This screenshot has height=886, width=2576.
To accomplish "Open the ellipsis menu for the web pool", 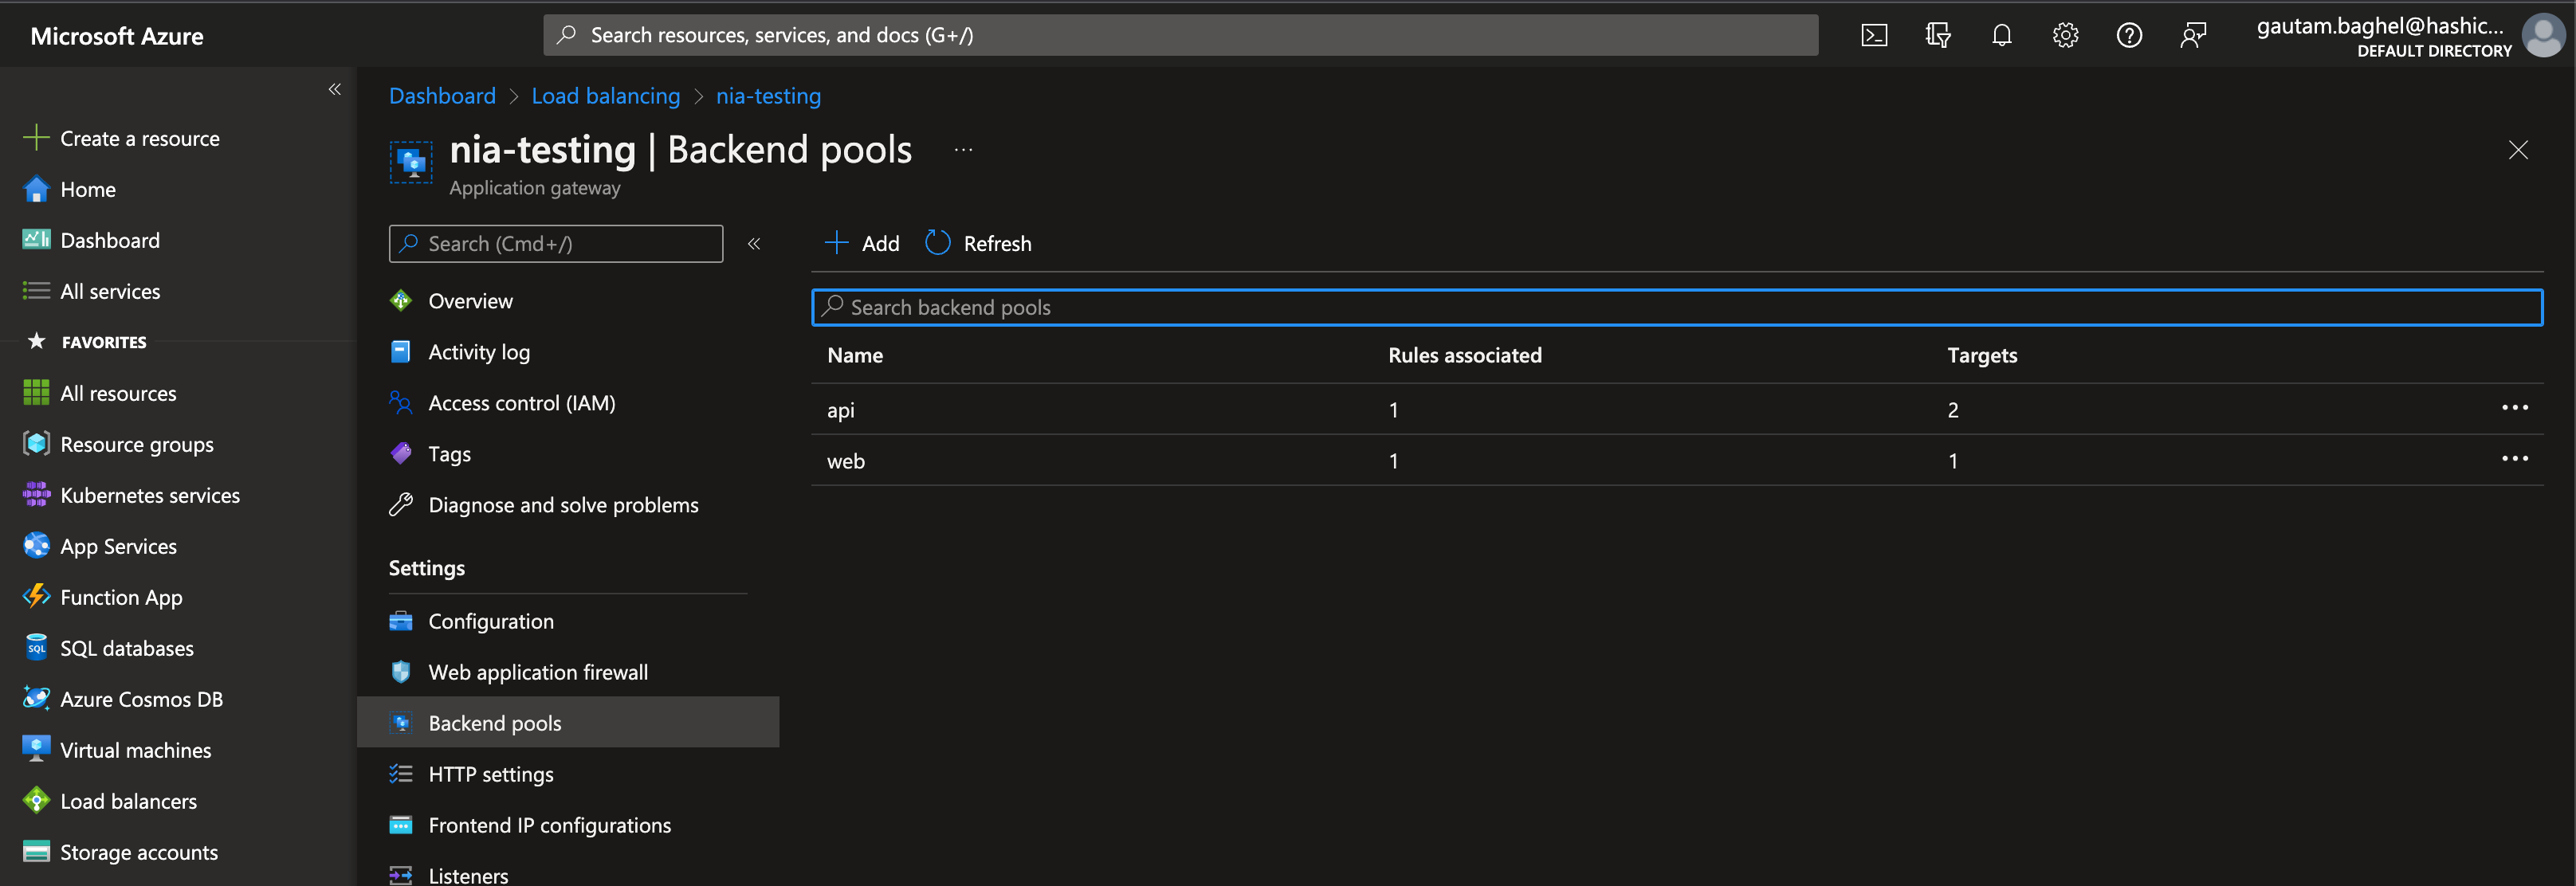I will [2516, 458].
